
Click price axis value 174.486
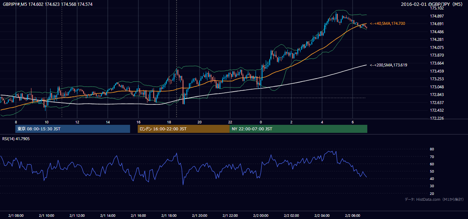coord(437,32)
